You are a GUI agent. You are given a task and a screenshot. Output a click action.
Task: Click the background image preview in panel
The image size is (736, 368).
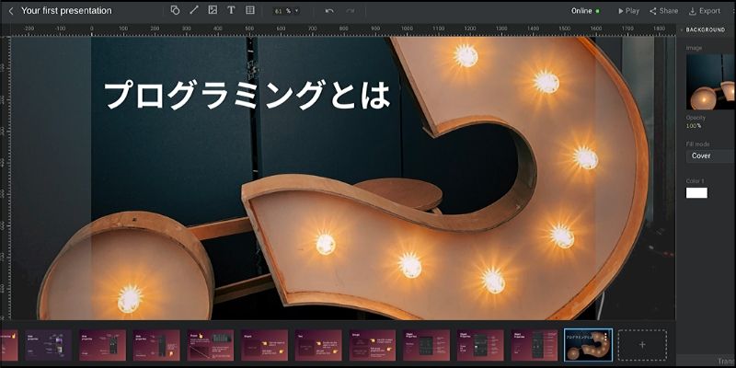point(710,82)
